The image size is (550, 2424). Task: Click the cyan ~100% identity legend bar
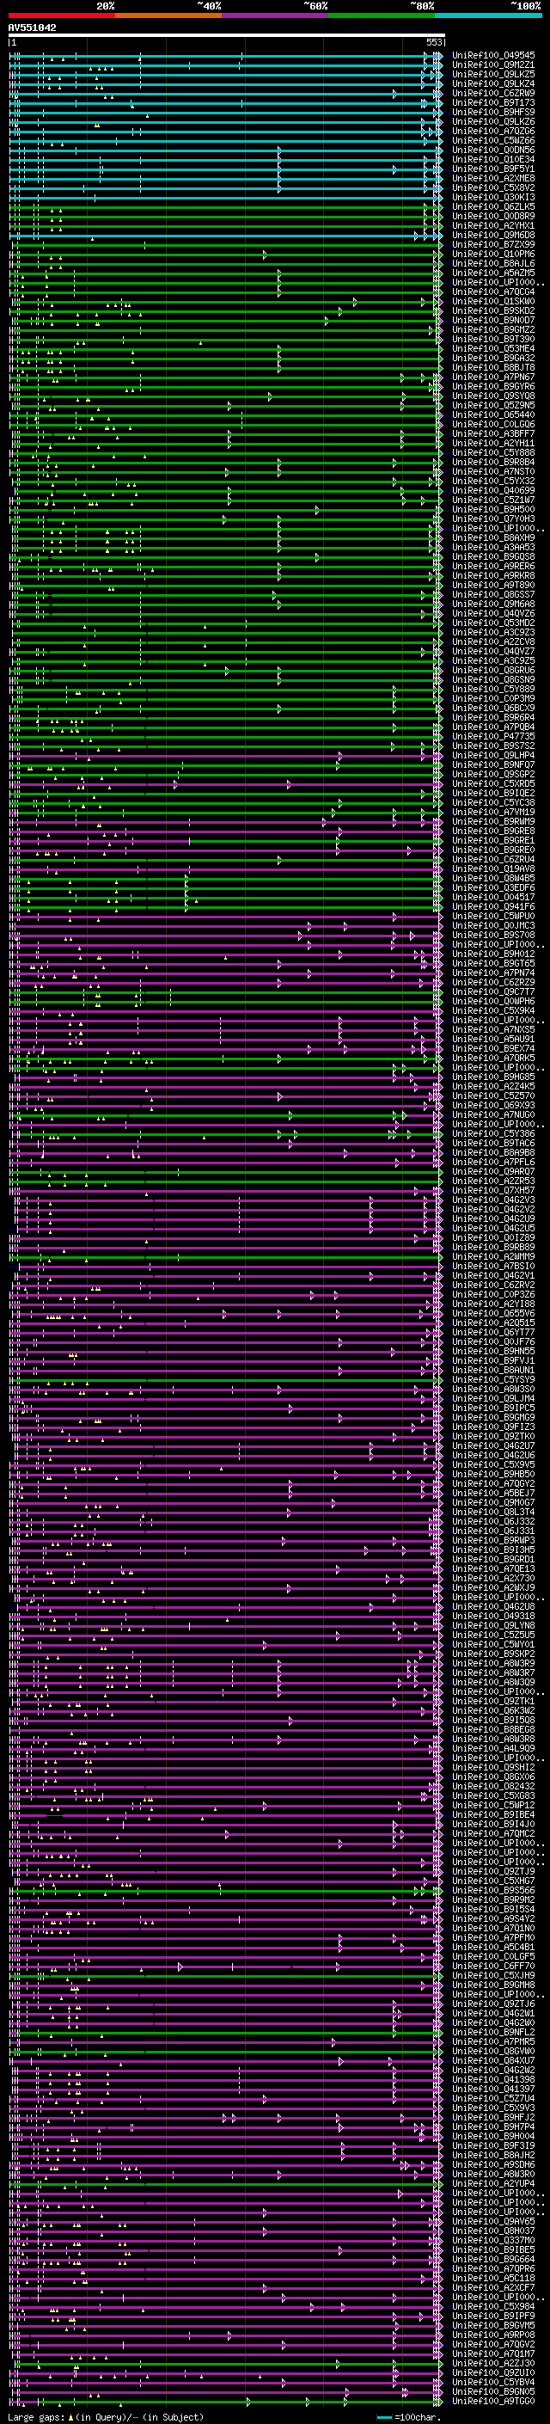click(488, 15)
